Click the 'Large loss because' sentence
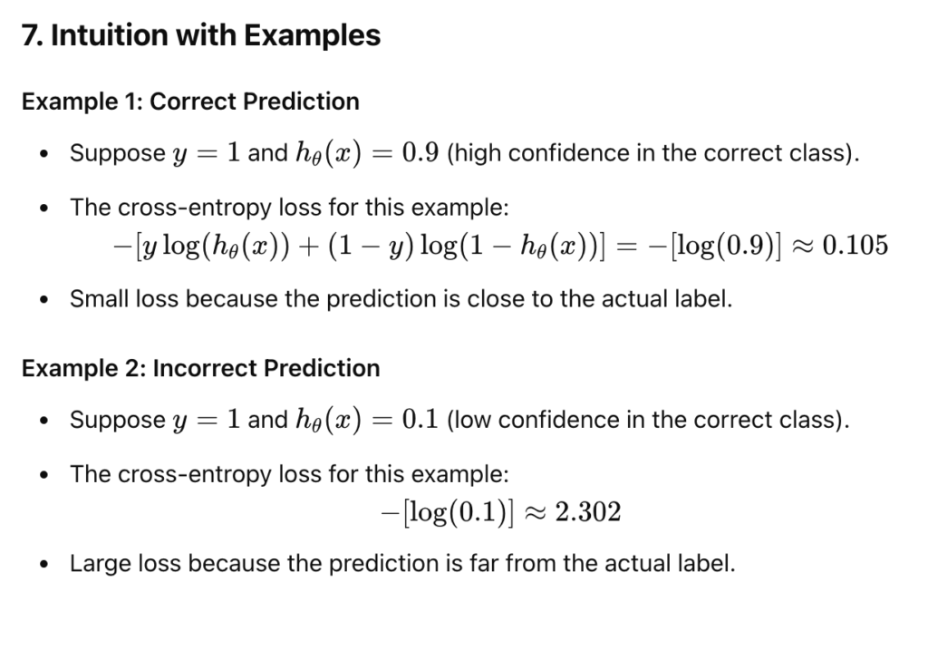928x650 pixels. (402, 563)
